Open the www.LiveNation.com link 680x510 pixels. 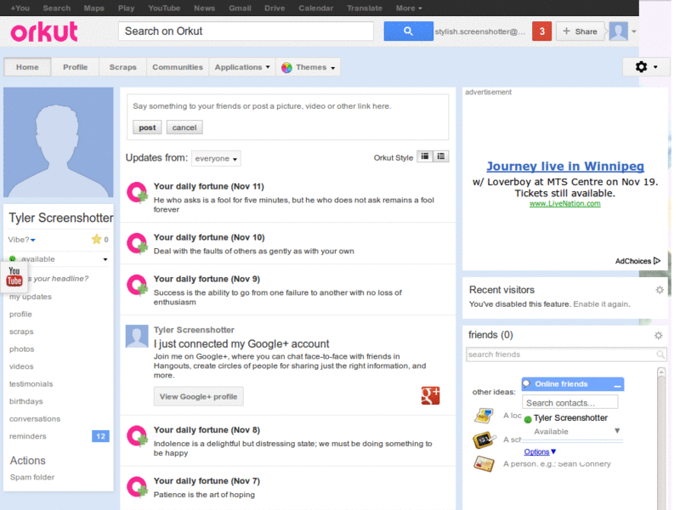[564, 203]
